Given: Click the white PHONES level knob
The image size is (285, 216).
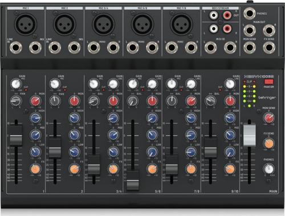Looking at the screenshot, I should pyautogui.click(x=268, y=169).
